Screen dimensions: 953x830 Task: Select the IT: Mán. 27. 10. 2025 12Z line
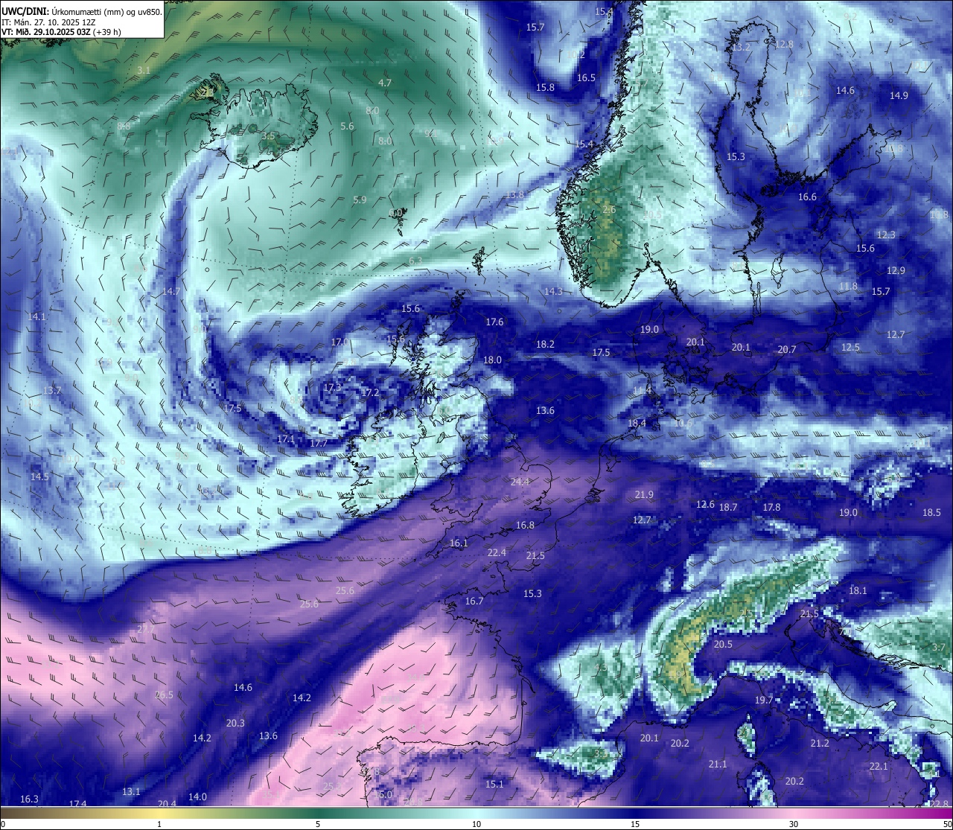(x=48, y=22)
